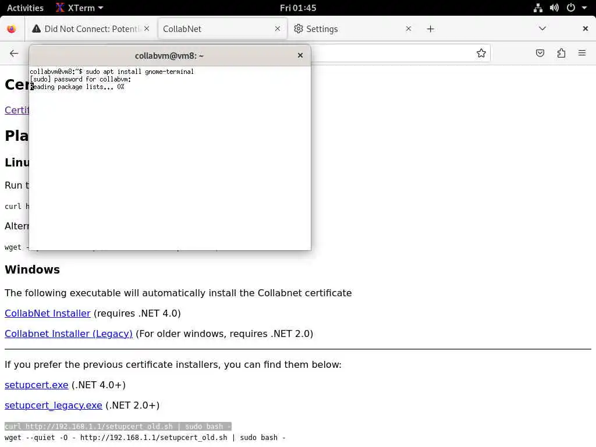Click the highlighted curl setupcert_old.sh command

pyautogui.click(x=118, y=427)
